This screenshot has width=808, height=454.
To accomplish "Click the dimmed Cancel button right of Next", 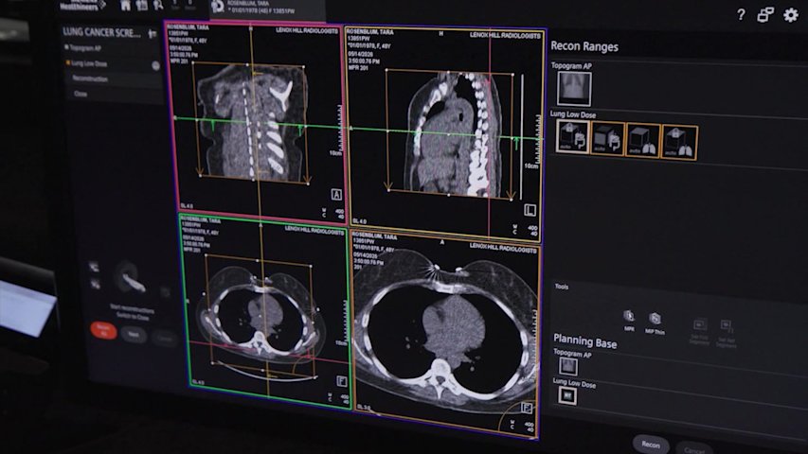I will (x=165, y=339).
